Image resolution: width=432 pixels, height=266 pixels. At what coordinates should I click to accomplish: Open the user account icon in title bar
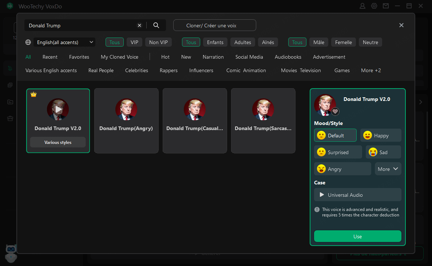(x=362, y=6)
